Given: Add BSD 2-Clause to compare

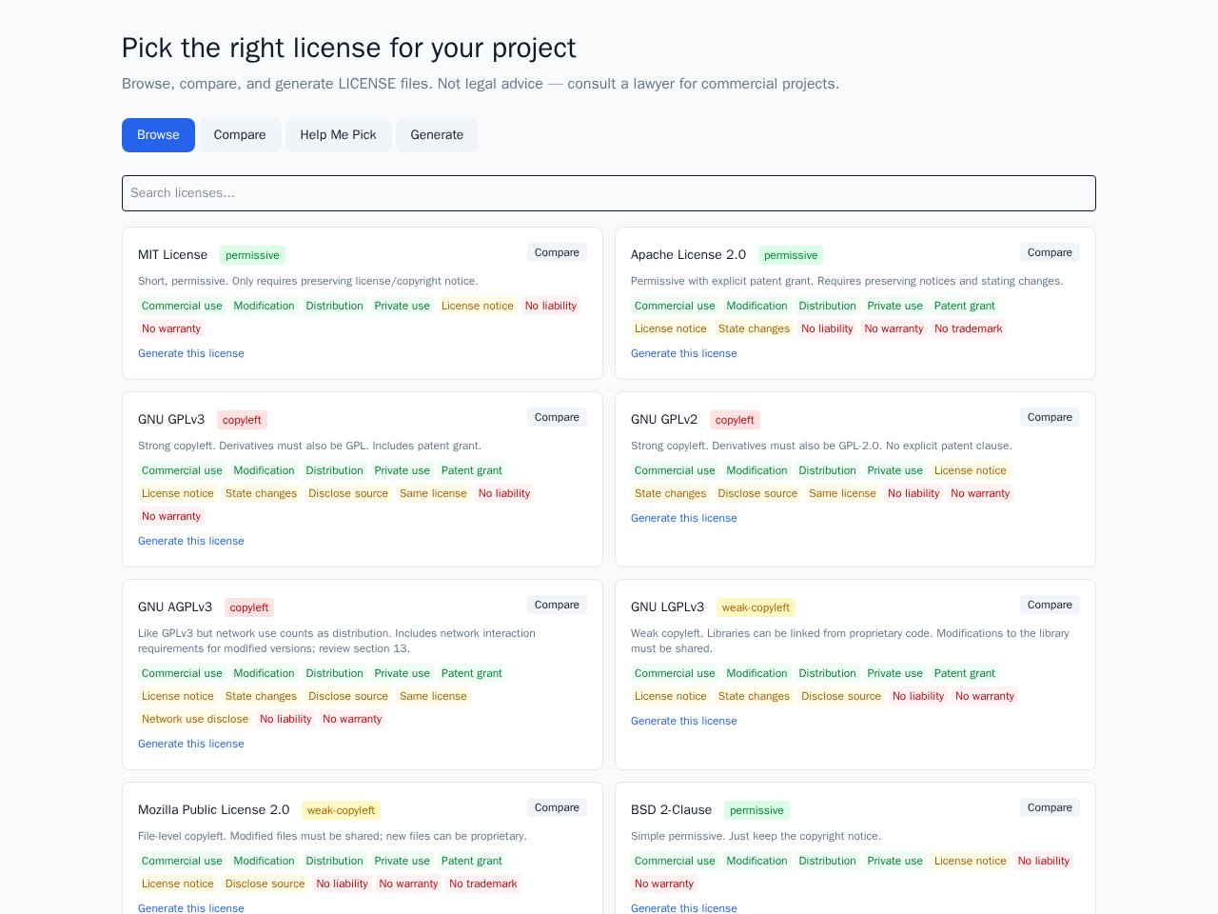Looking at the screenshot, I should click(1050, 807).
